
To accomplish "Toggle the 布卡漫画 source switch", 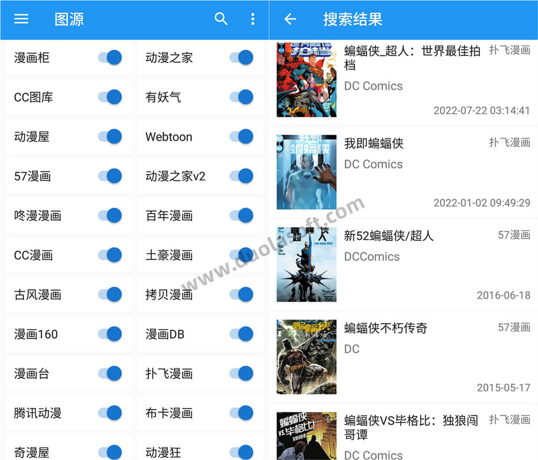I will 242,413.
